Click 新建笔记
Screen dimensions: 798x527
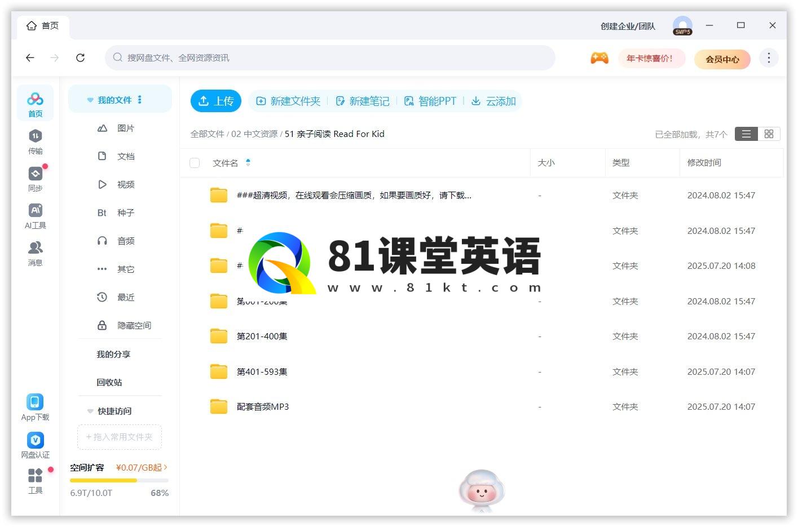[x=363, y=101]
